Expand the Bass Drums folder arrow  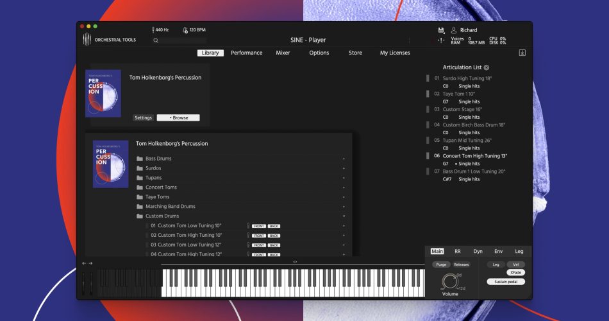click(x=344, y=159)
